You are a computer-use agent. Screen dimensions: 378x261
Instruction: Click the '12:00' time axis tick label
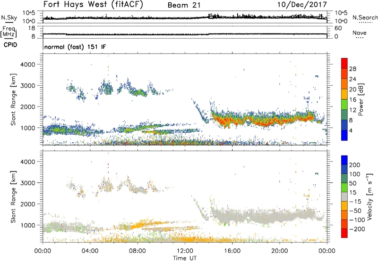185,251
